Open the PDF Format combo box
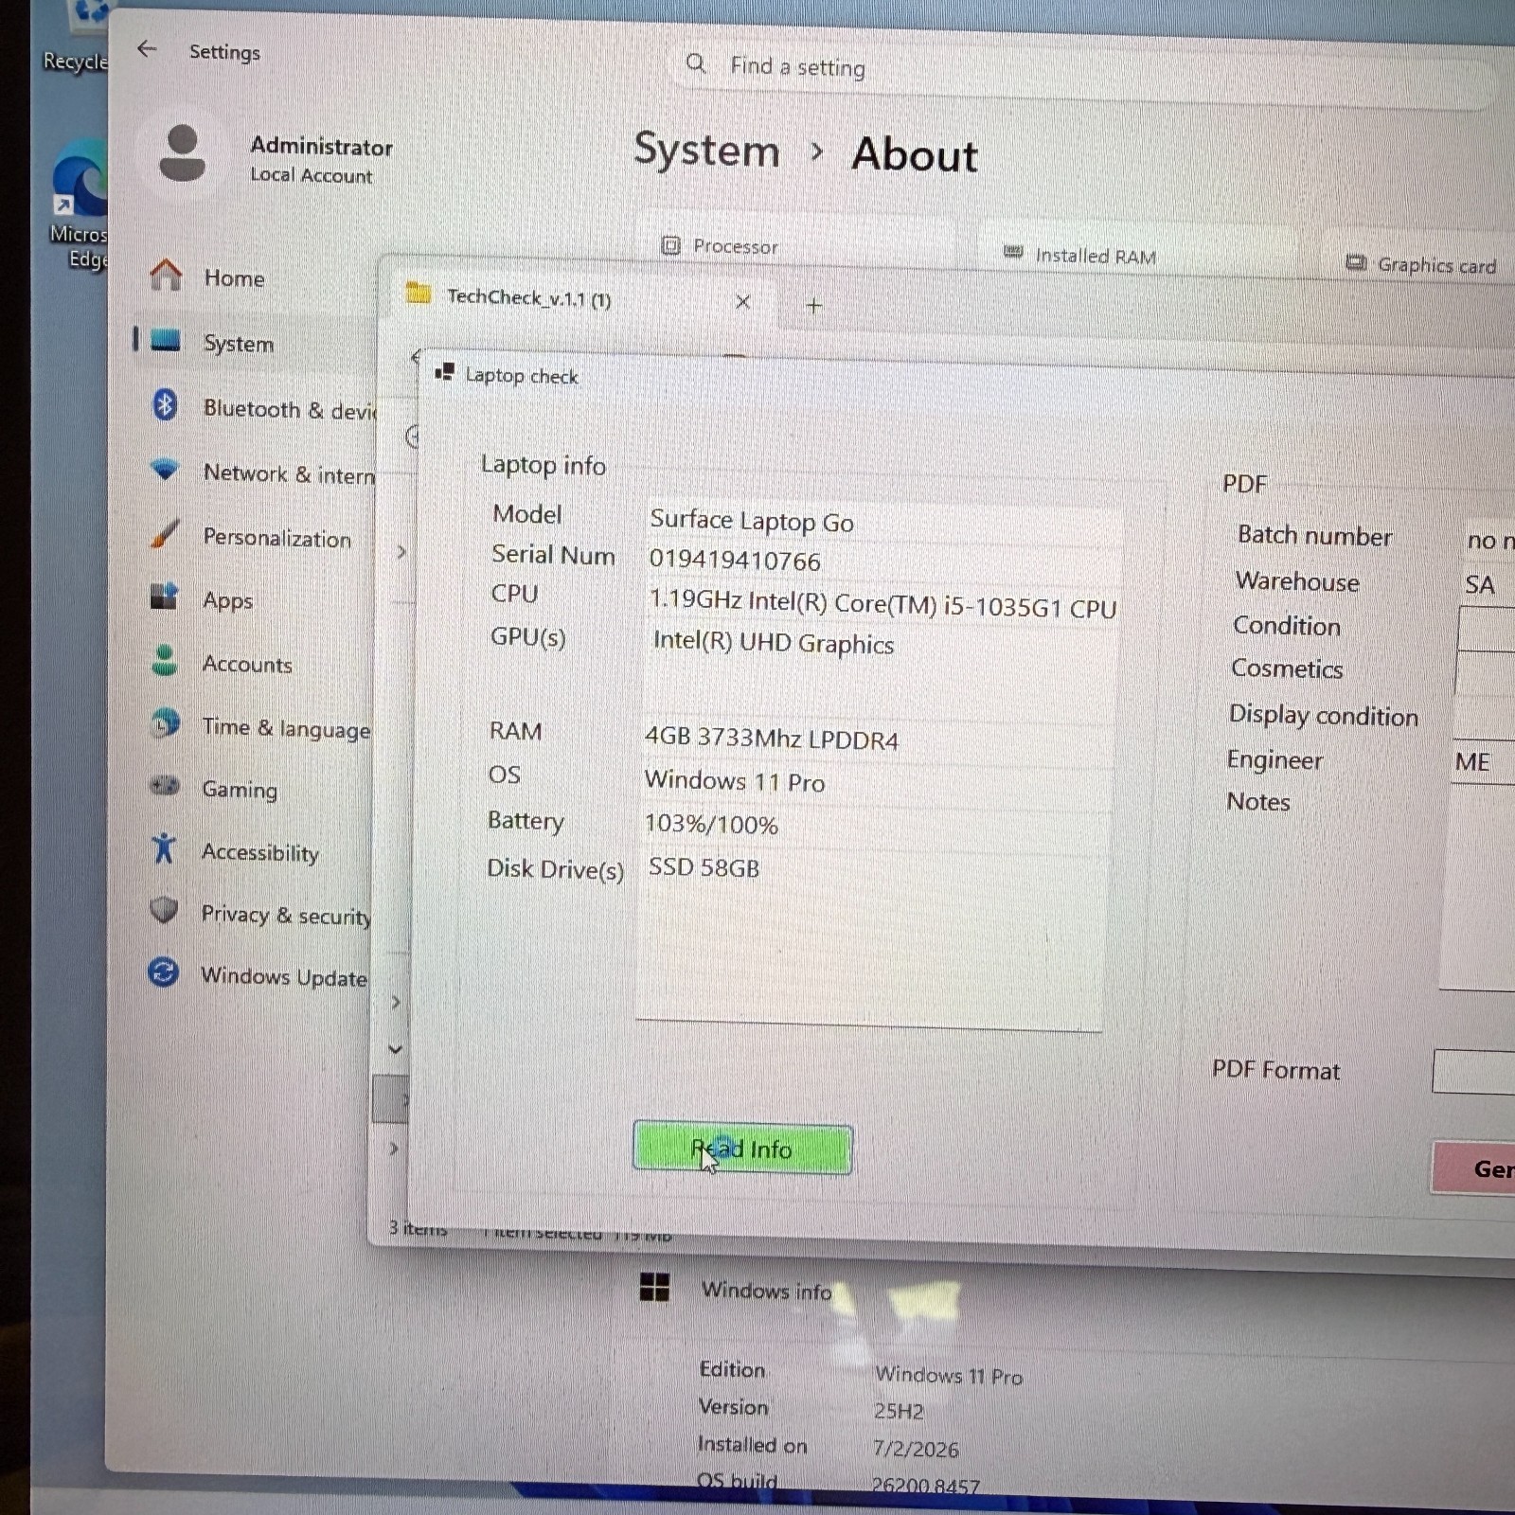The height and width of the screenshot is (1515, 1515). 1473,1073
